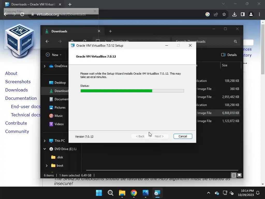Open the Contribute link

[16, 123]
